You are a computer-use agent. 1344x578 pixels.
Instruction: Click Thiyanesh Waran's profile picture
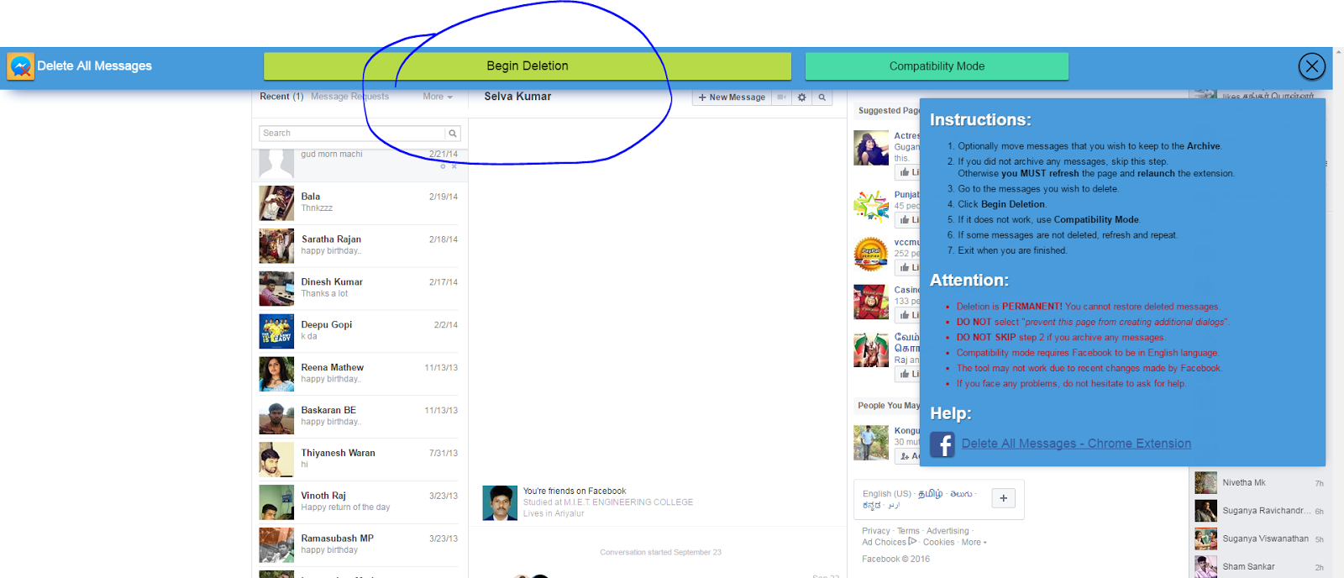[276, 460]
